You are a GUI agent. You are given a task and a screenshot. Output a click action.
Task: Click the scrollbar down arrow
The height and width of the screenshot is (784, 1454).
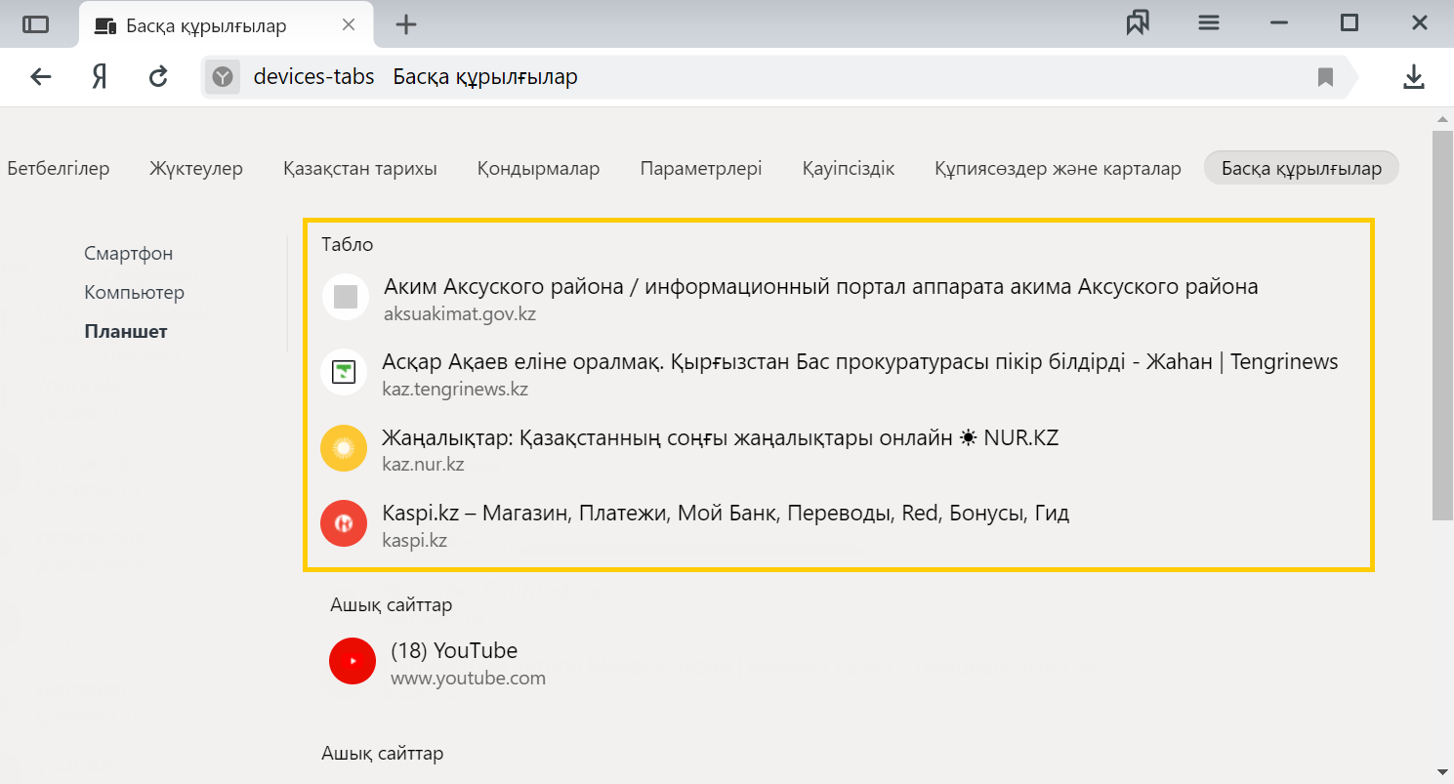pos(1441,772)
